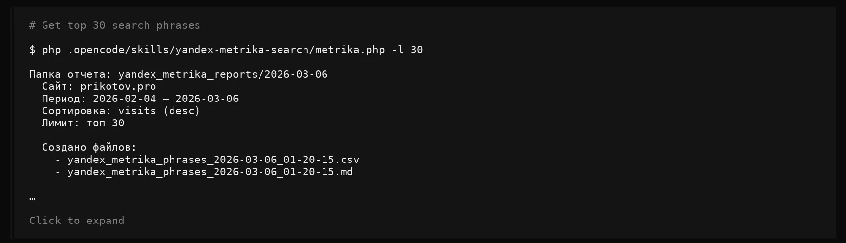Open the yandex_metrika_reports/2026-03-06 folder path
This screenshot has width=846, height=243.
coord(223,74)
